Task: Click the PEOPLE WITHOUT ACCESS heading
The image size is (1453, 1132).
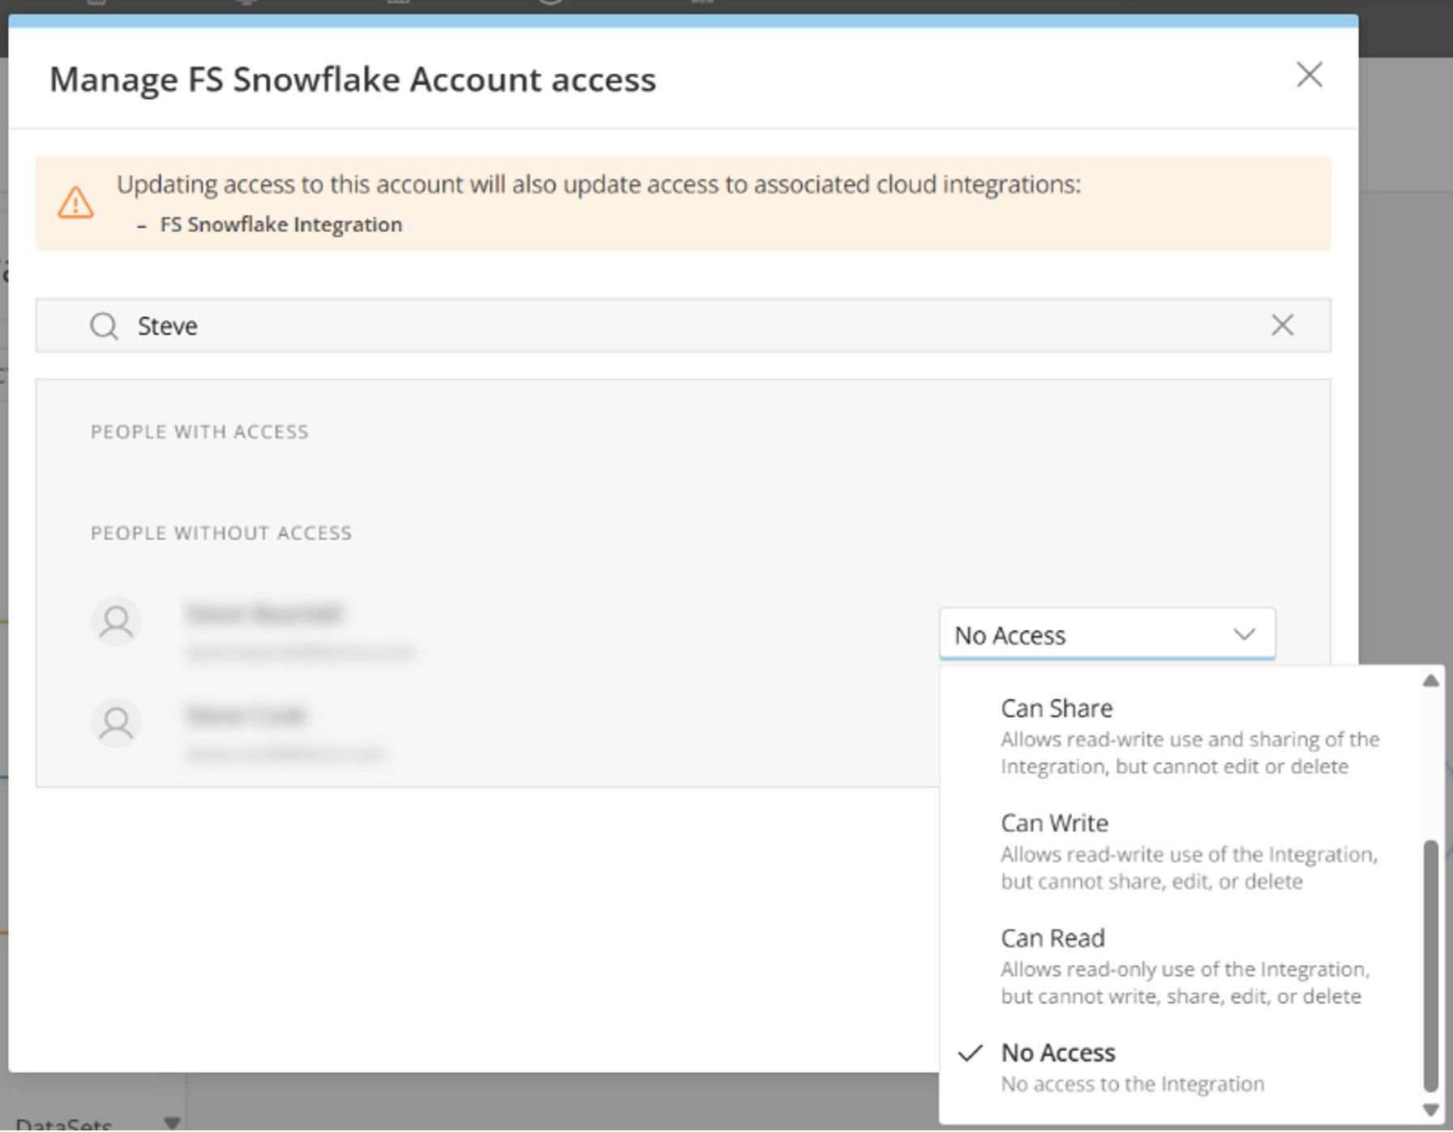Action: tap(221, 533)
